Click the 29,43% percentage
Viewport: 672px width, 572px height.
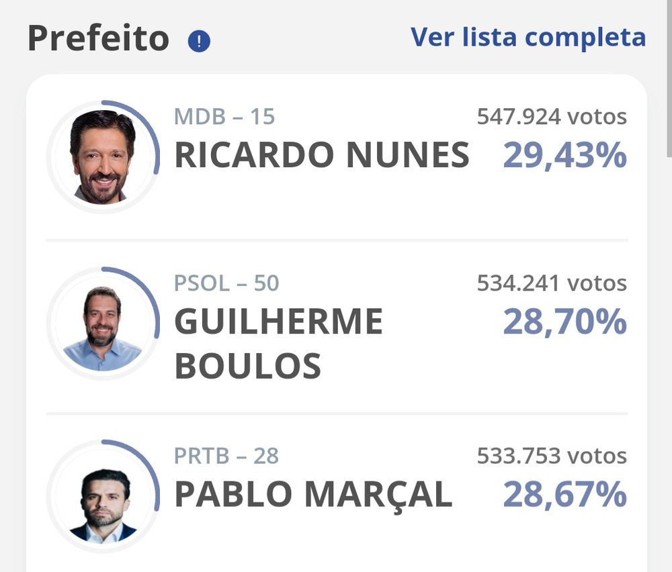coord(564,156)
